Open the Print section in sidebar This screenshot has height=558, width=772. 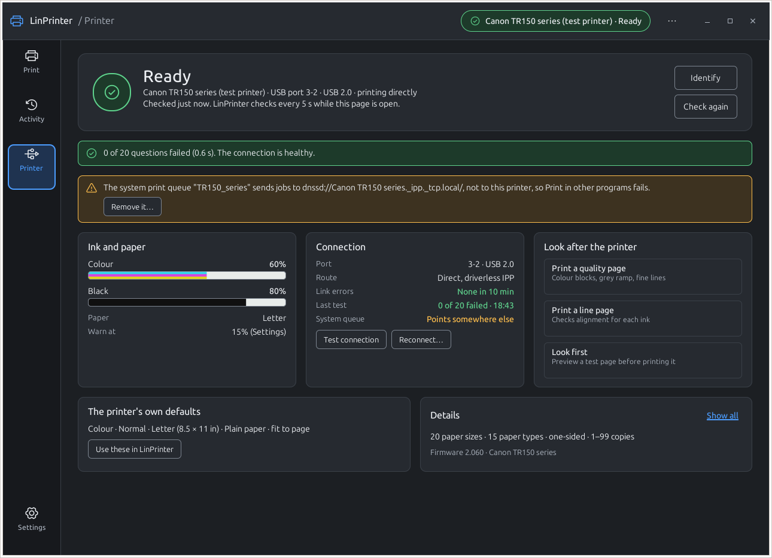click(32, 62)
